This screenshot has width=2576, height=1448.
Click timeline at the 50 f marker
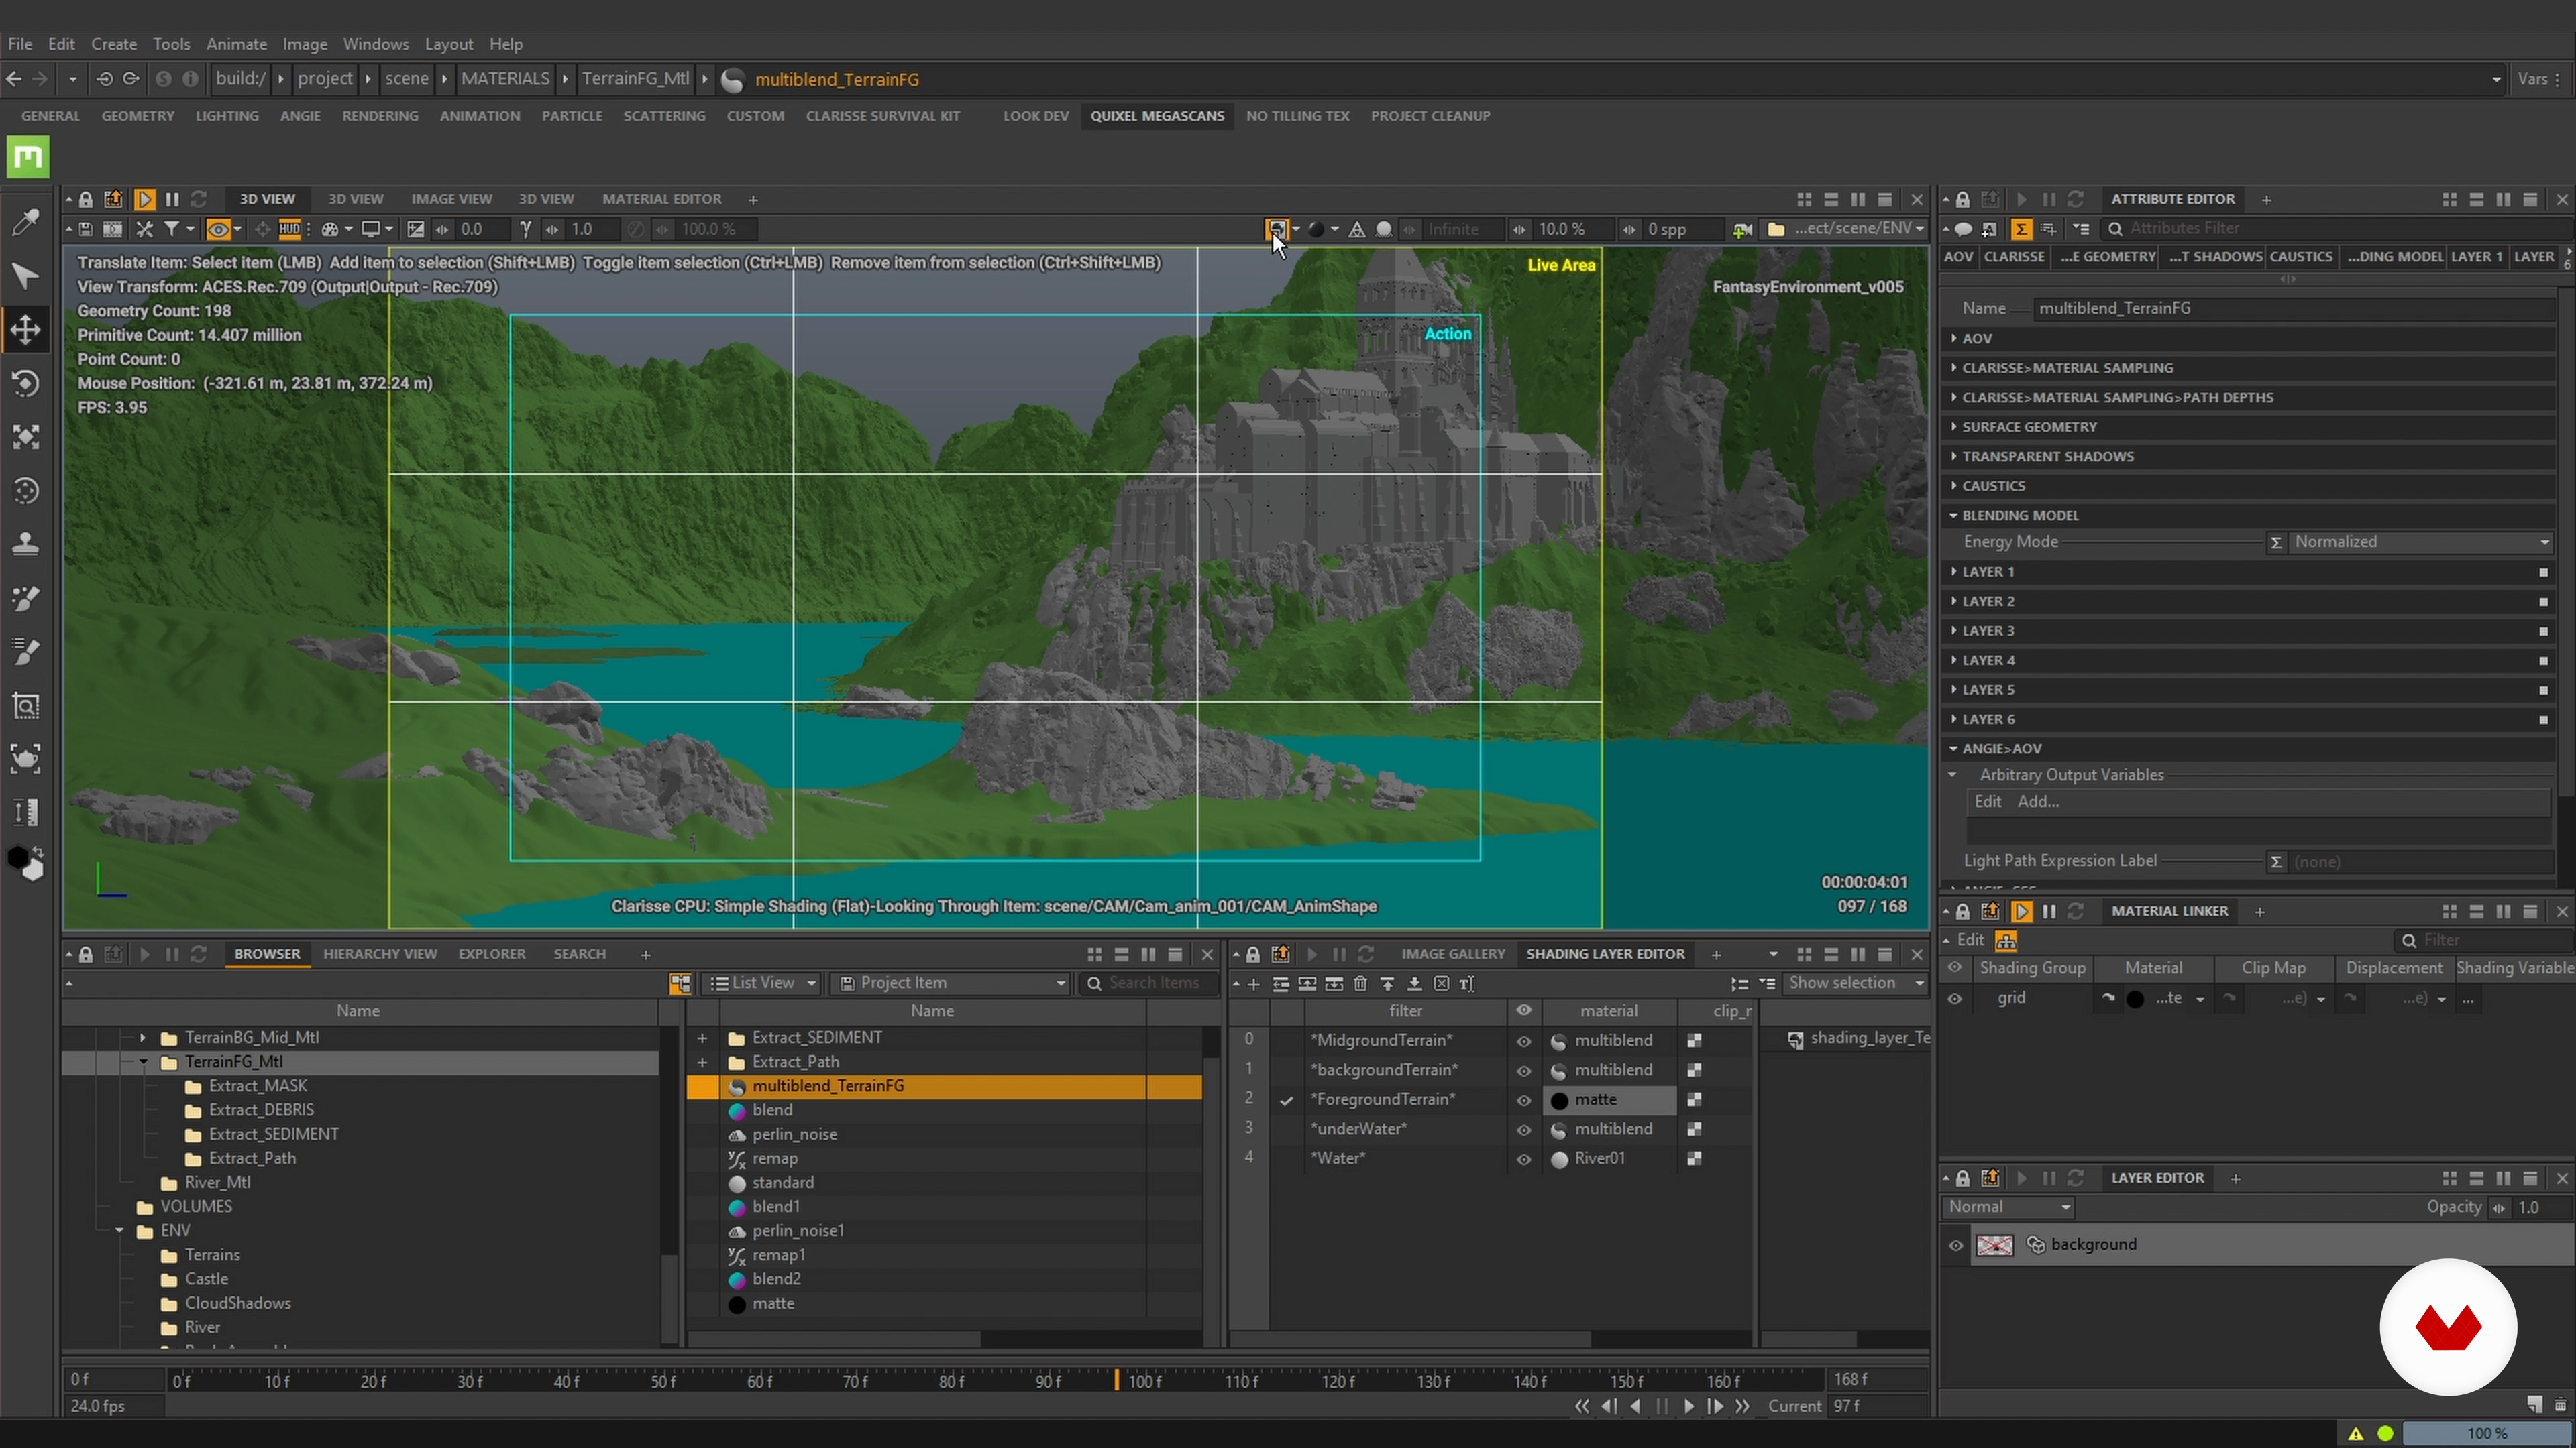tap(663, 1381)
